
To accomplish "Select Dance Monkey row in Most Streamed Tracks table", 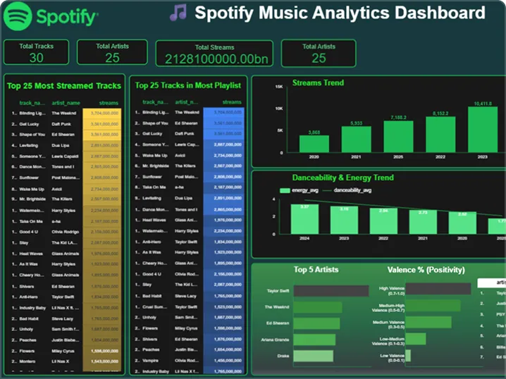I will (x=66, y=167).
